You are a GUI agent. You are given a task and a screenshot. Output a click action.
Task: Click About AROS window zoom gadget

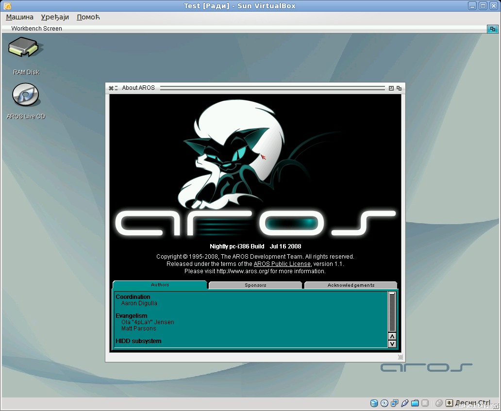coord(391,88)
